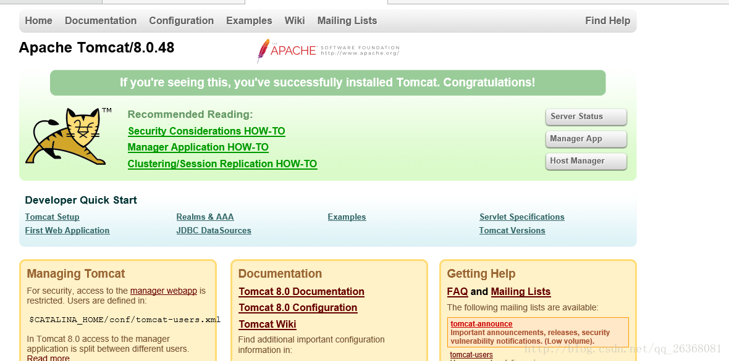Open the Home nav item

(x=38, y=20)
